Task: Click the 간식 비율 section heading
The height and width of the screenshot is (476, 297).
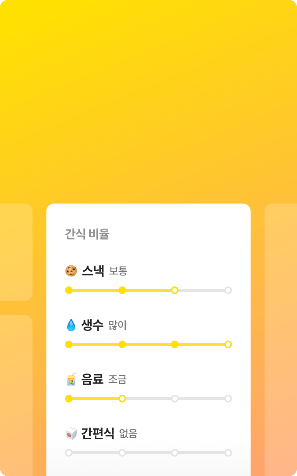Action: 87,234
